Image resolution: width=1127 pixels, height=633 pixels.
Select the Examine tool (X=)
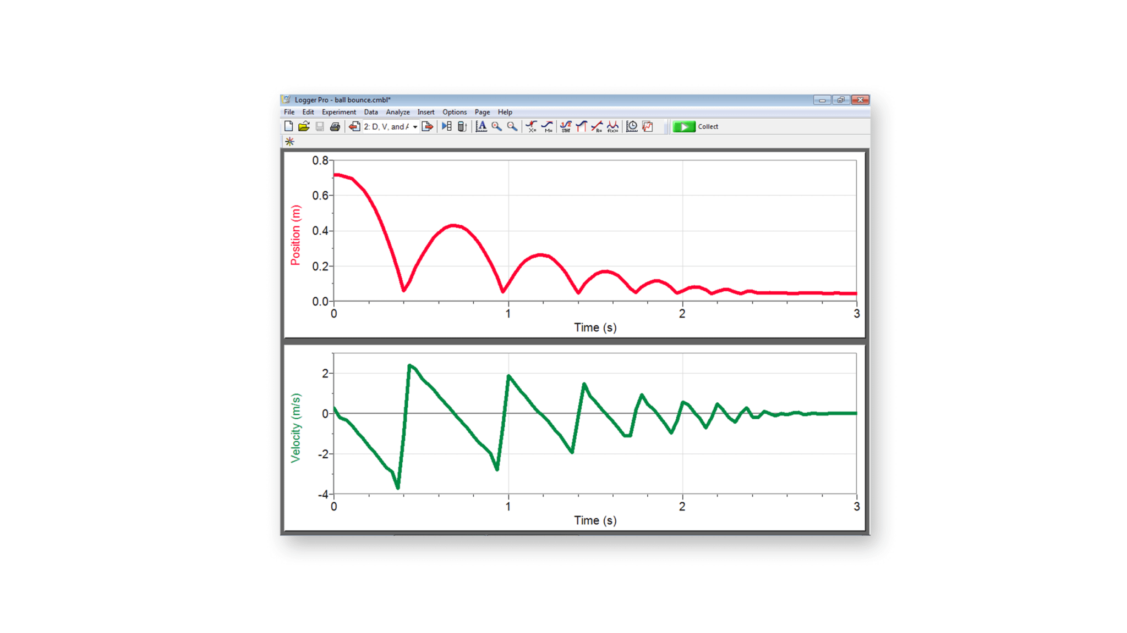tap(532, 128)
